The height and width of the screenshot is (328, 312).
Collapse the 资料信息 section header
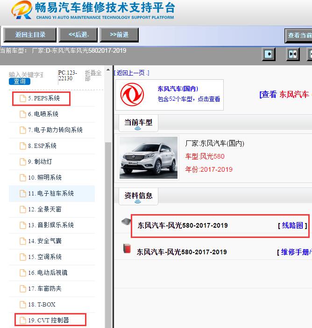pyautogui.click(x=138, y=196)
